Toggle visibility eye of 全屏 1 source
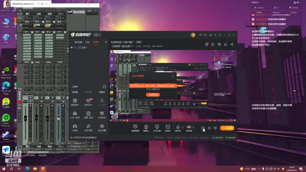Image resolution: width=306 pixels, height=172 pixels. tap(72, 47)
